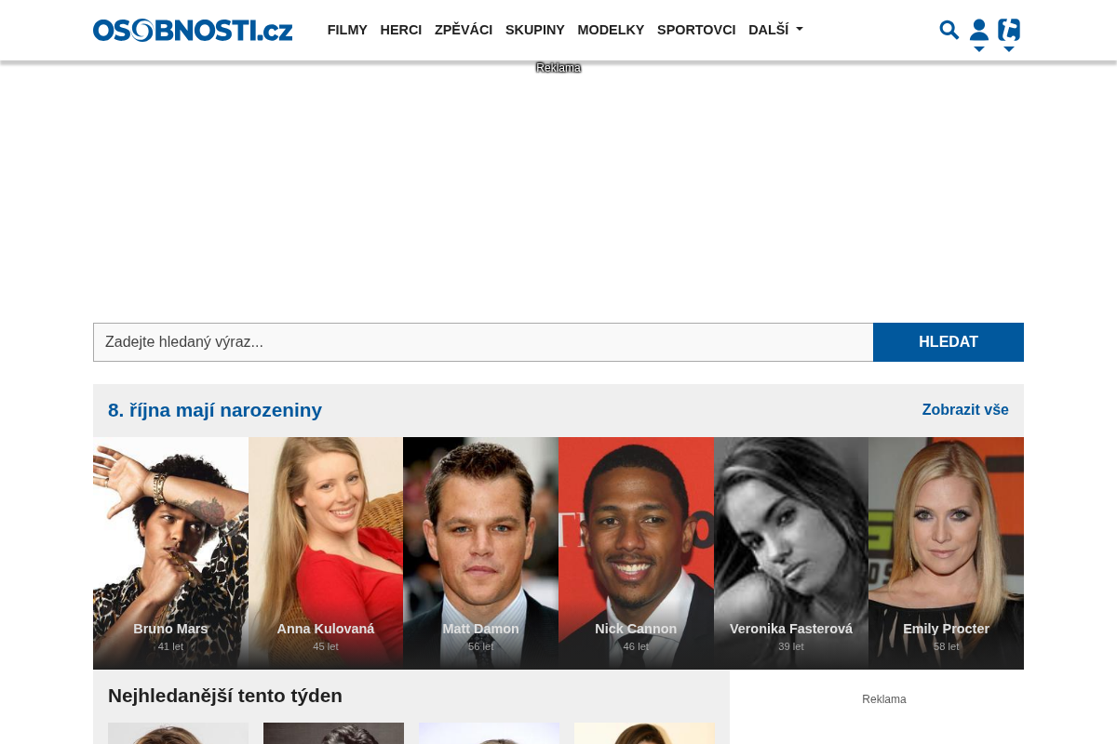Open the search magnifier icon
The height and width of the screenshot is (744, 1117).
(x=949, y=30)
